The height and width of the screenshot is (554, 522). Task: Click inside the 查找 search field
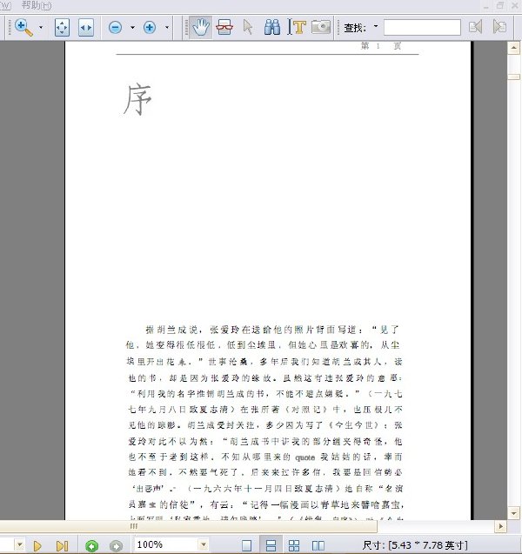[x=422, y=28]
